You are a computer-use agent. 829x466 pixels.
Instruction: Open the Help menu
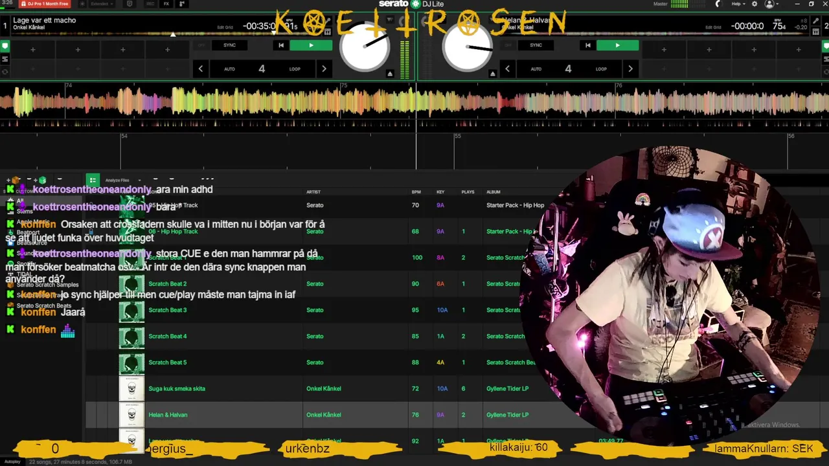(x=738, y=4)
